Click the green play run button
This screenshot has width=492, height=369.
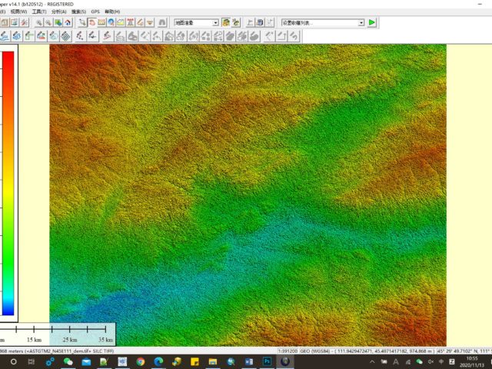(372, 23)
